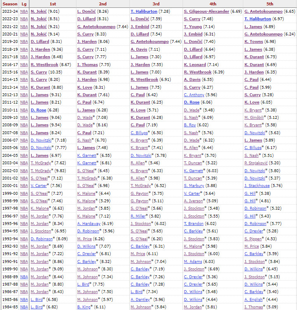The height and width of the screenshot is (310, 297).
Task: Open R. Allen link in 2005-06 row
Action: pos(191,148)
